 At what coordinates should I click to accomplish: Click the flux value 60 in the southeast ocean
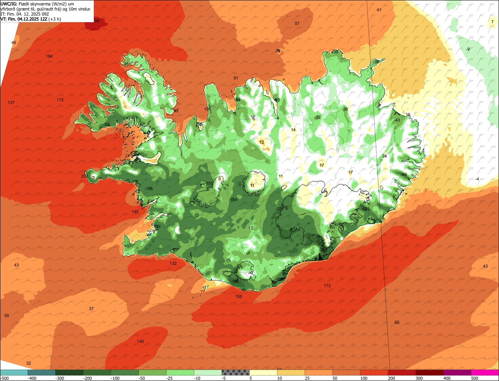tap(397, 322)
